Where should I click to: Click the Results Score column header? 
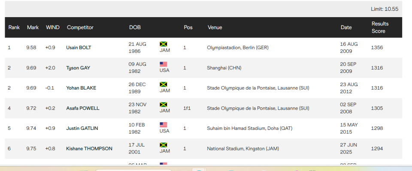tap(380, 27)
